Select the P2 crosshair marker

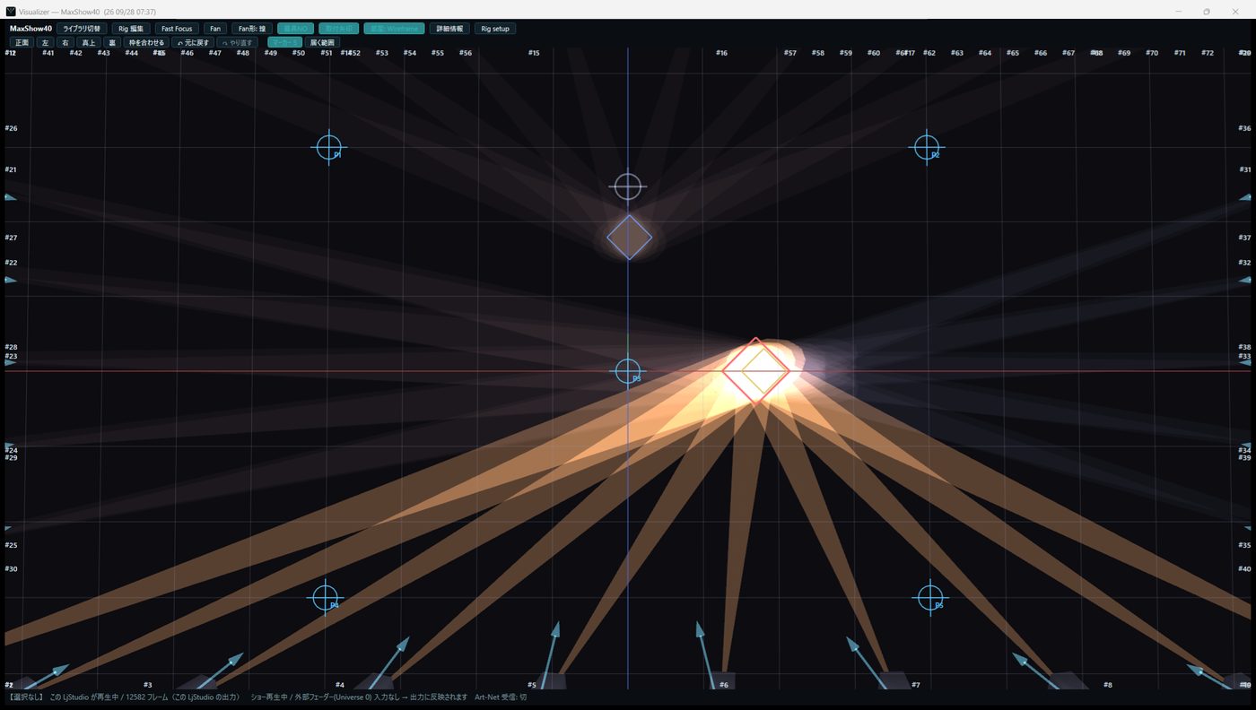(x=927, y=147)
